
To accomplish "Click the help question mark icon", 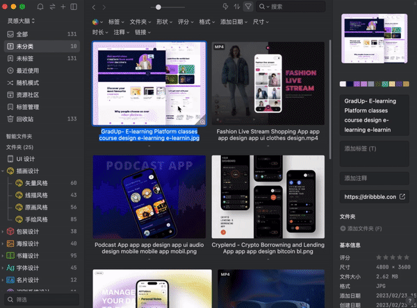I will [x=410, y=300].
